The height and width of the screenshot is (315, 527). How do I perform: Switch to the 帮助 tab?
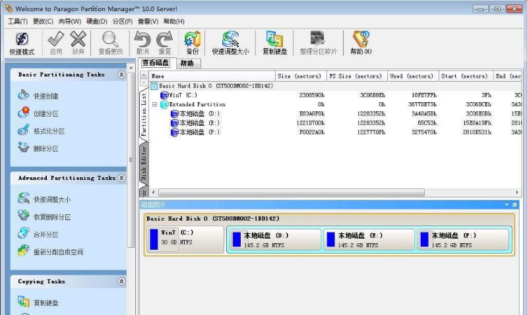coord(187,63)
